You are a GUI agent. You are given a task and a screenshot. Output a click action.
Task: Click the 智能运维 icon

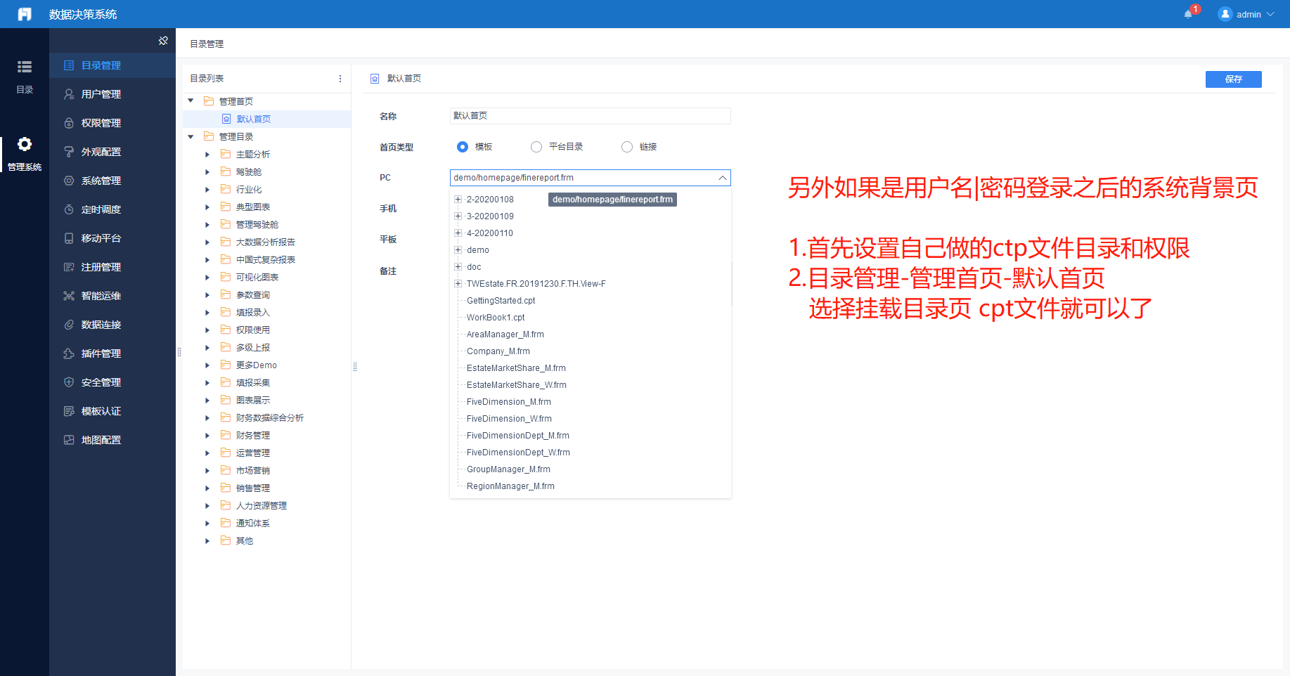(69, 296)
